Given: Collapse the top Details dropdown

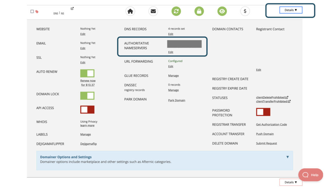Looking at the screenshot, I should (291, 10).
